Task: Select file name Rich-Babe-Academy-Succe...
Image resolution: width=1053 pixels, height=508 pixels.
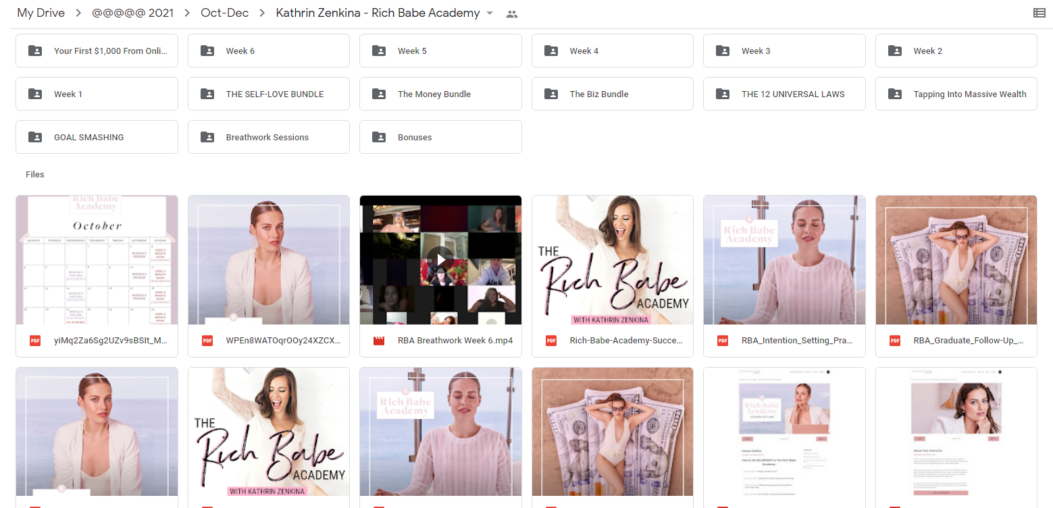Action: (626, 341)
